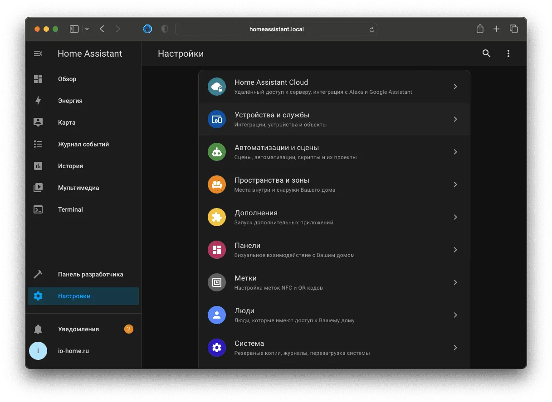Screen dimensions: 552x402
Task: Select Настройки in the sidebar
Action: click(x=83, y=296)
